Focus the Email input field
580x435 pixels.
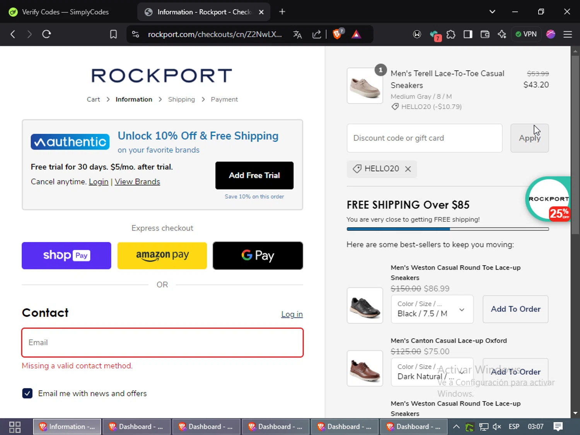162,343
